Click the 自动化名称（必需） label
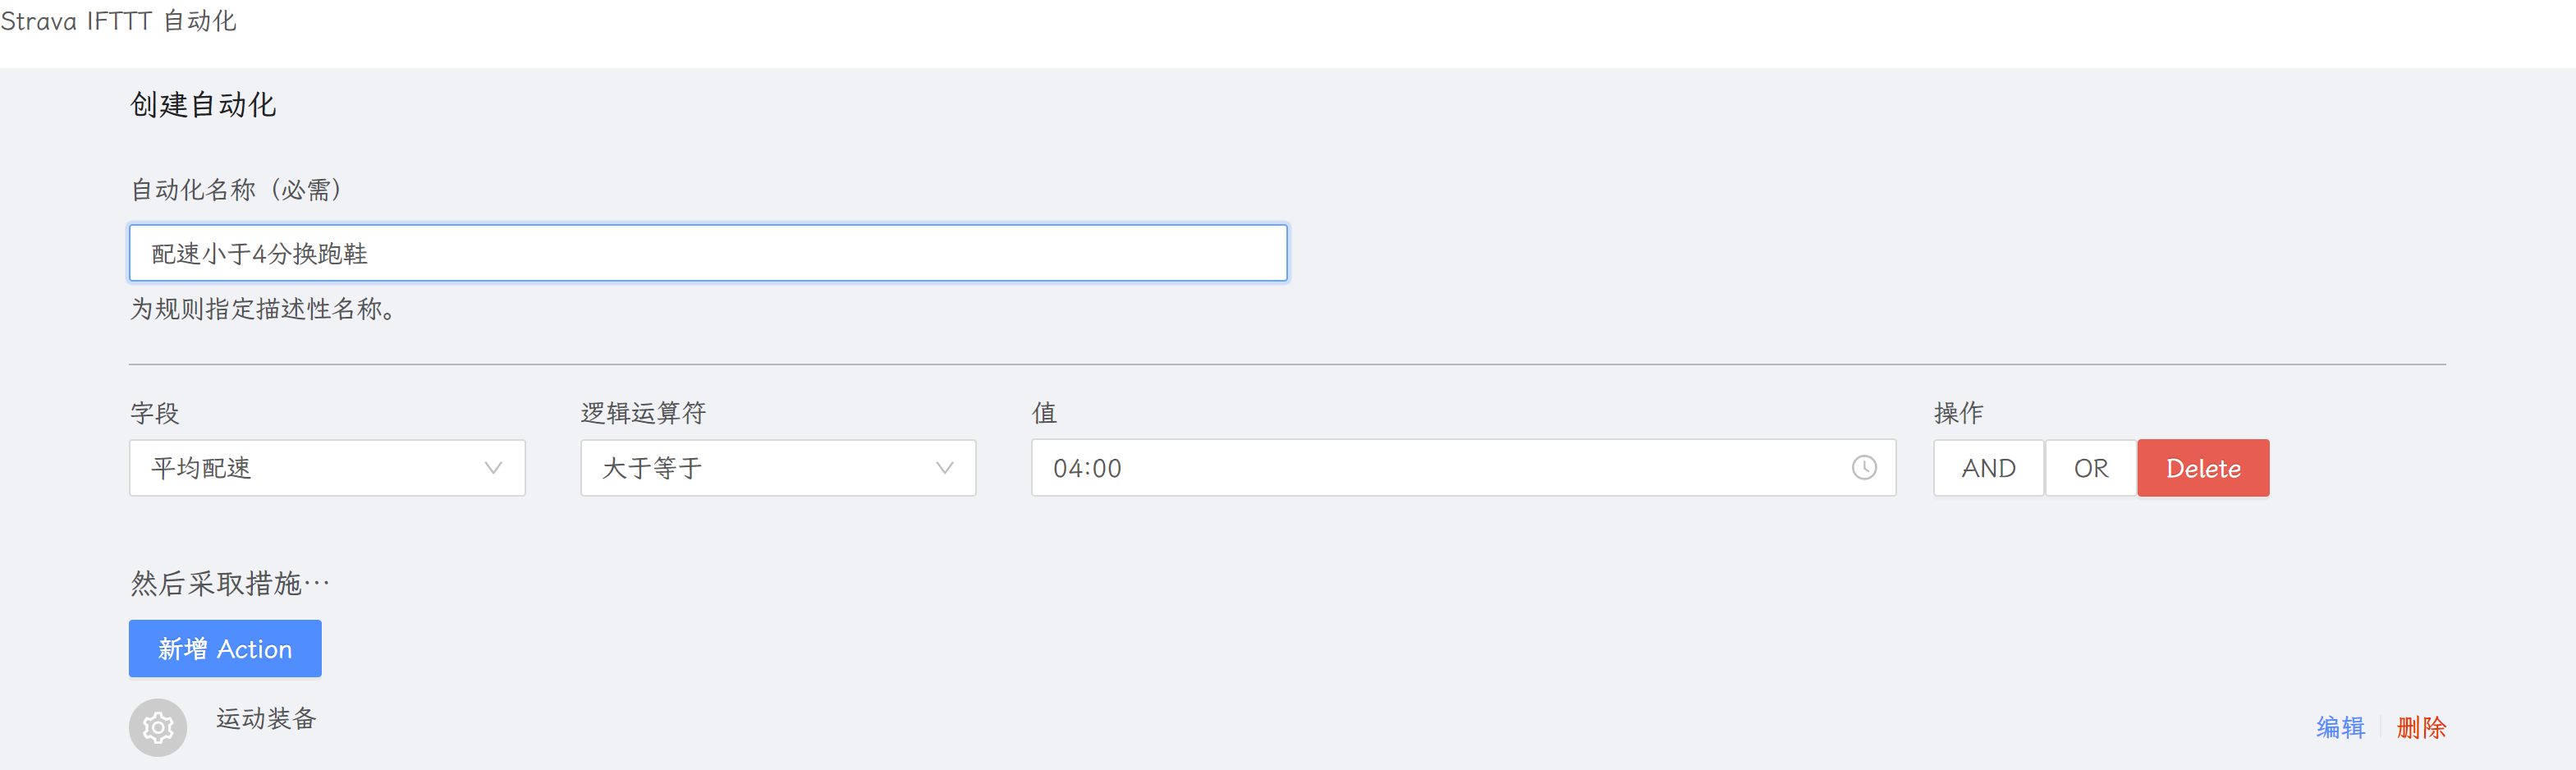This screenshot has width=2576, height=770. coord(237,190)
